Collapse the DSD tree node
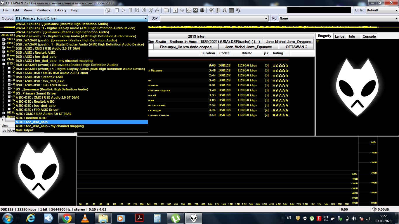 pos(4,64)
